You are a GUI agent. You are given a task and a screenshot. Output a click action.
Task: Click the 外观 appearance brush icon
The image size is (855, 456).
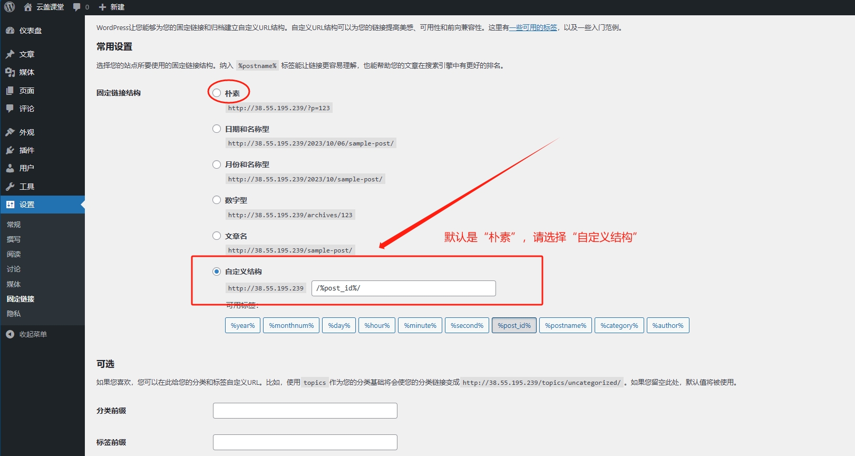click(x=10, y=132)
